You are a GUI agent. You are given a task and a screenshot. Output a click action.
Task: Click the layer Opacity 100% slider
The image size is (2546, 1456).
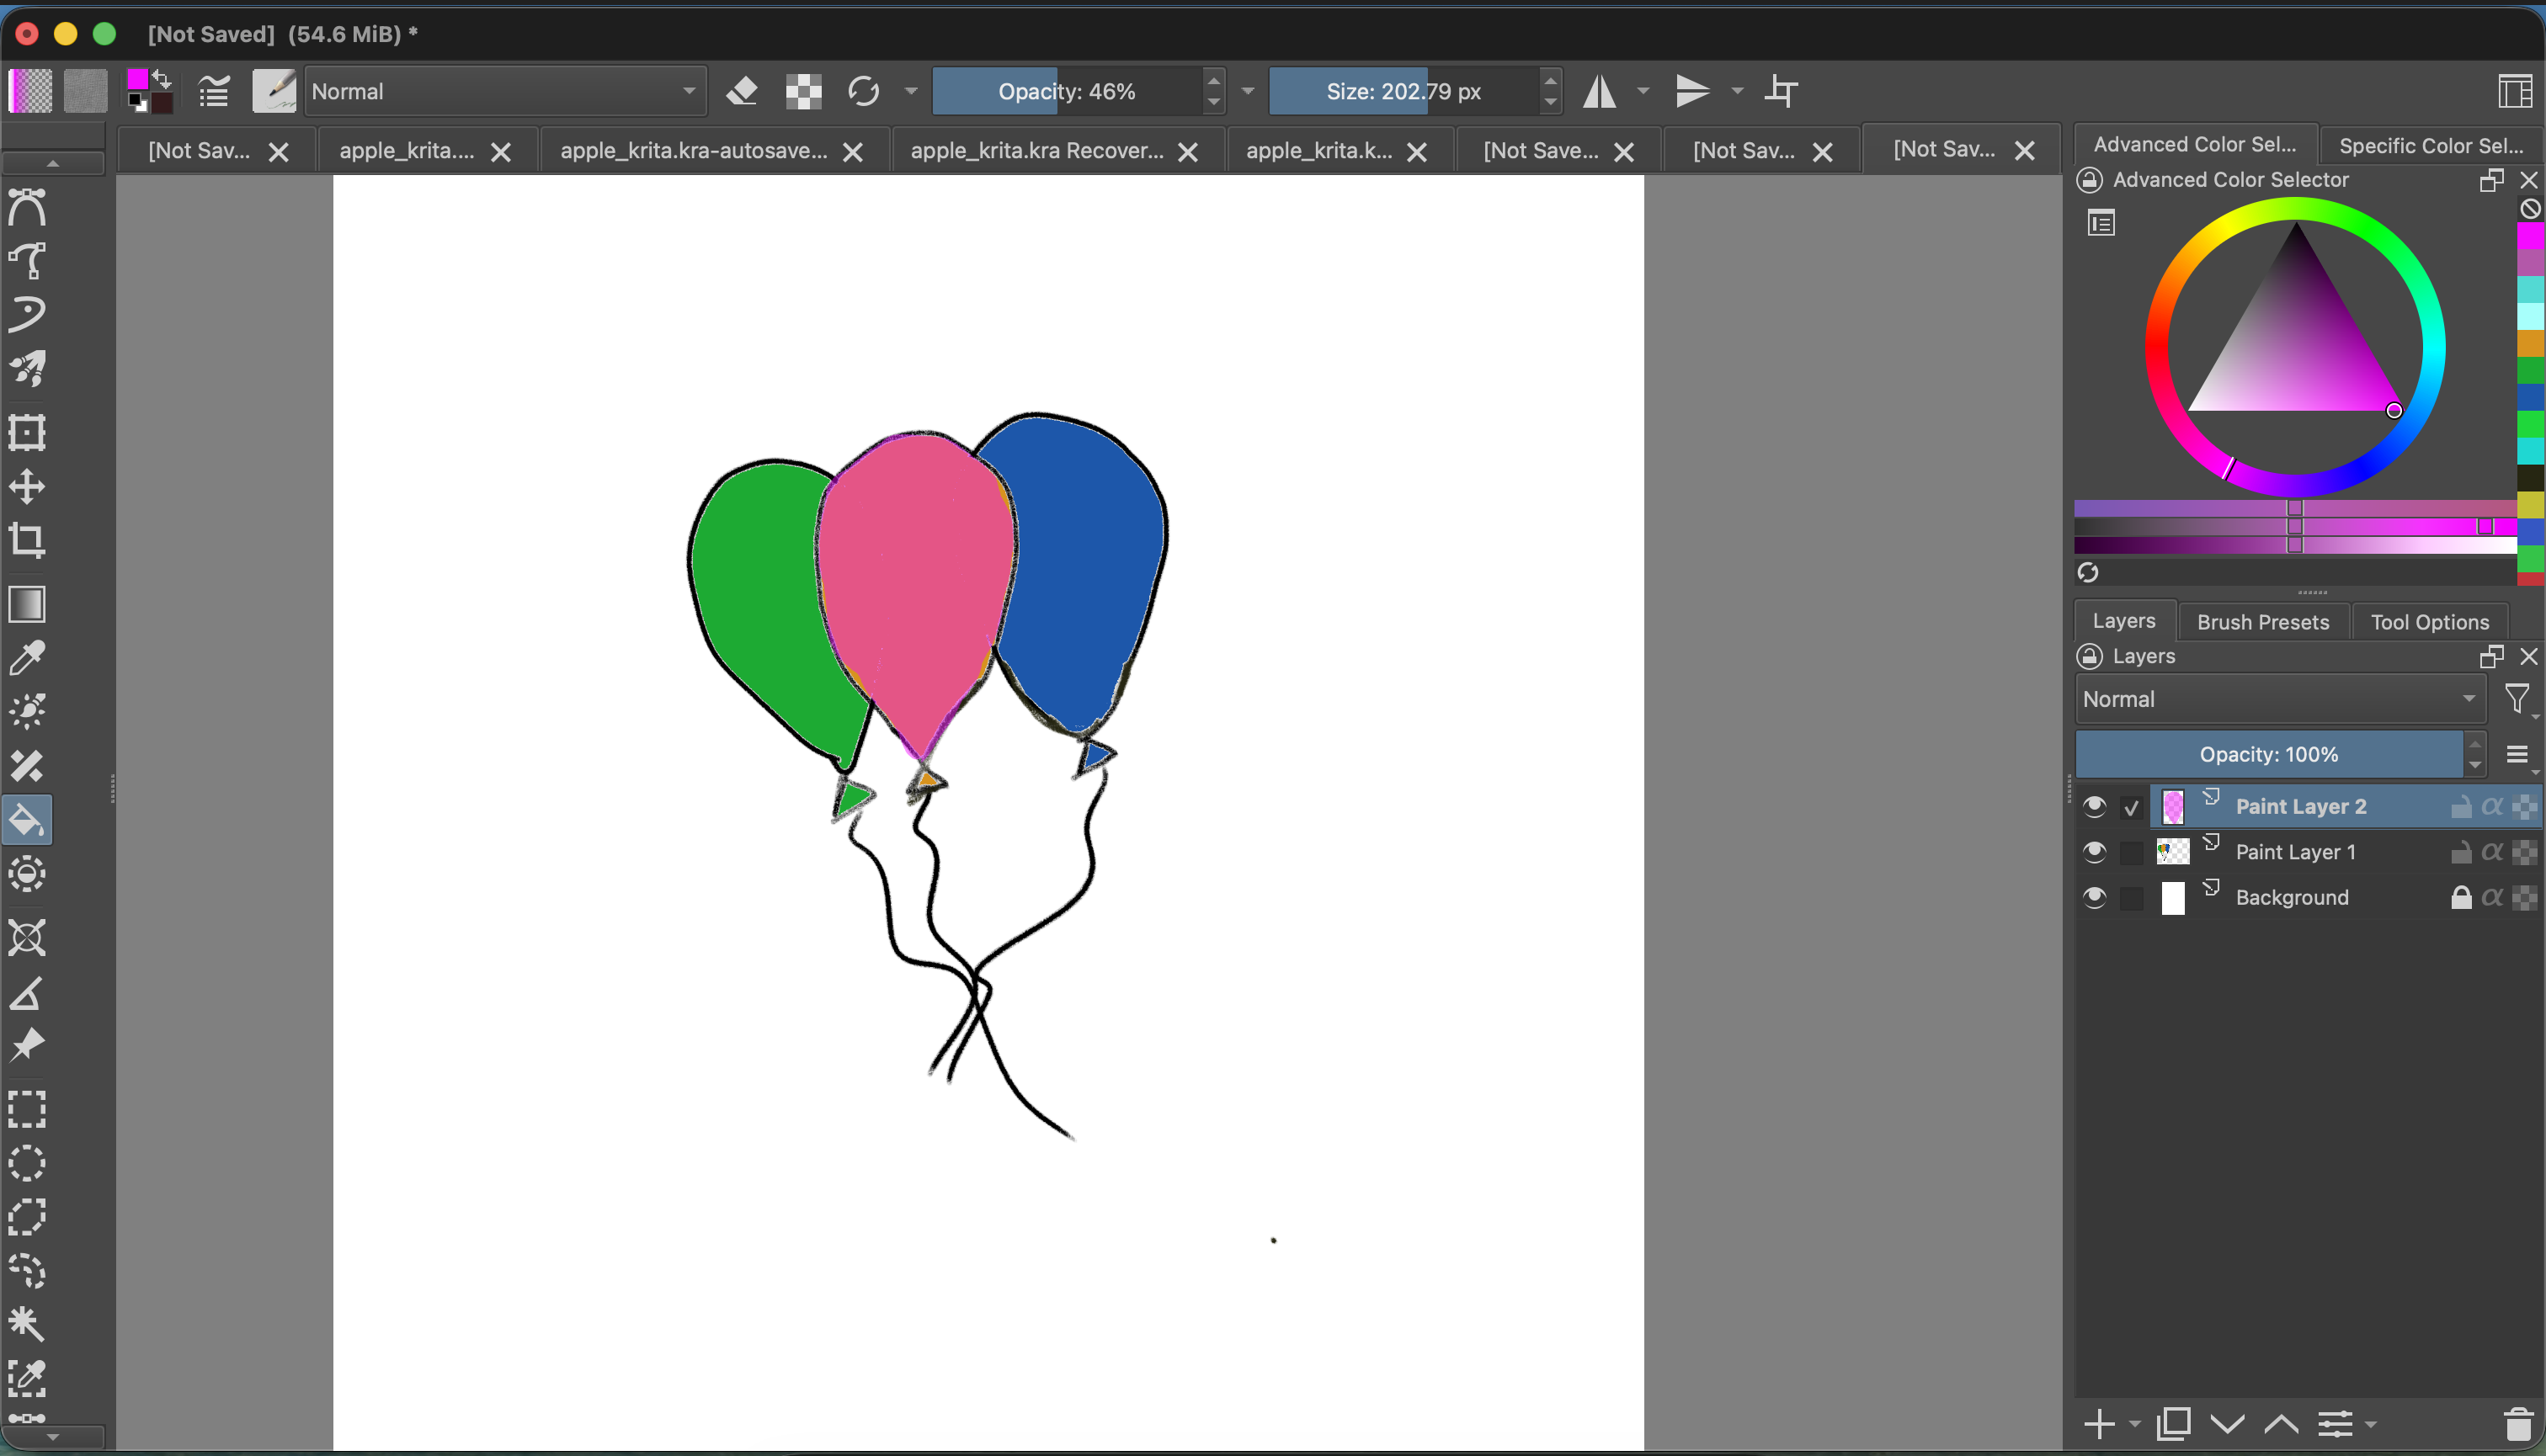[2268, 754]
